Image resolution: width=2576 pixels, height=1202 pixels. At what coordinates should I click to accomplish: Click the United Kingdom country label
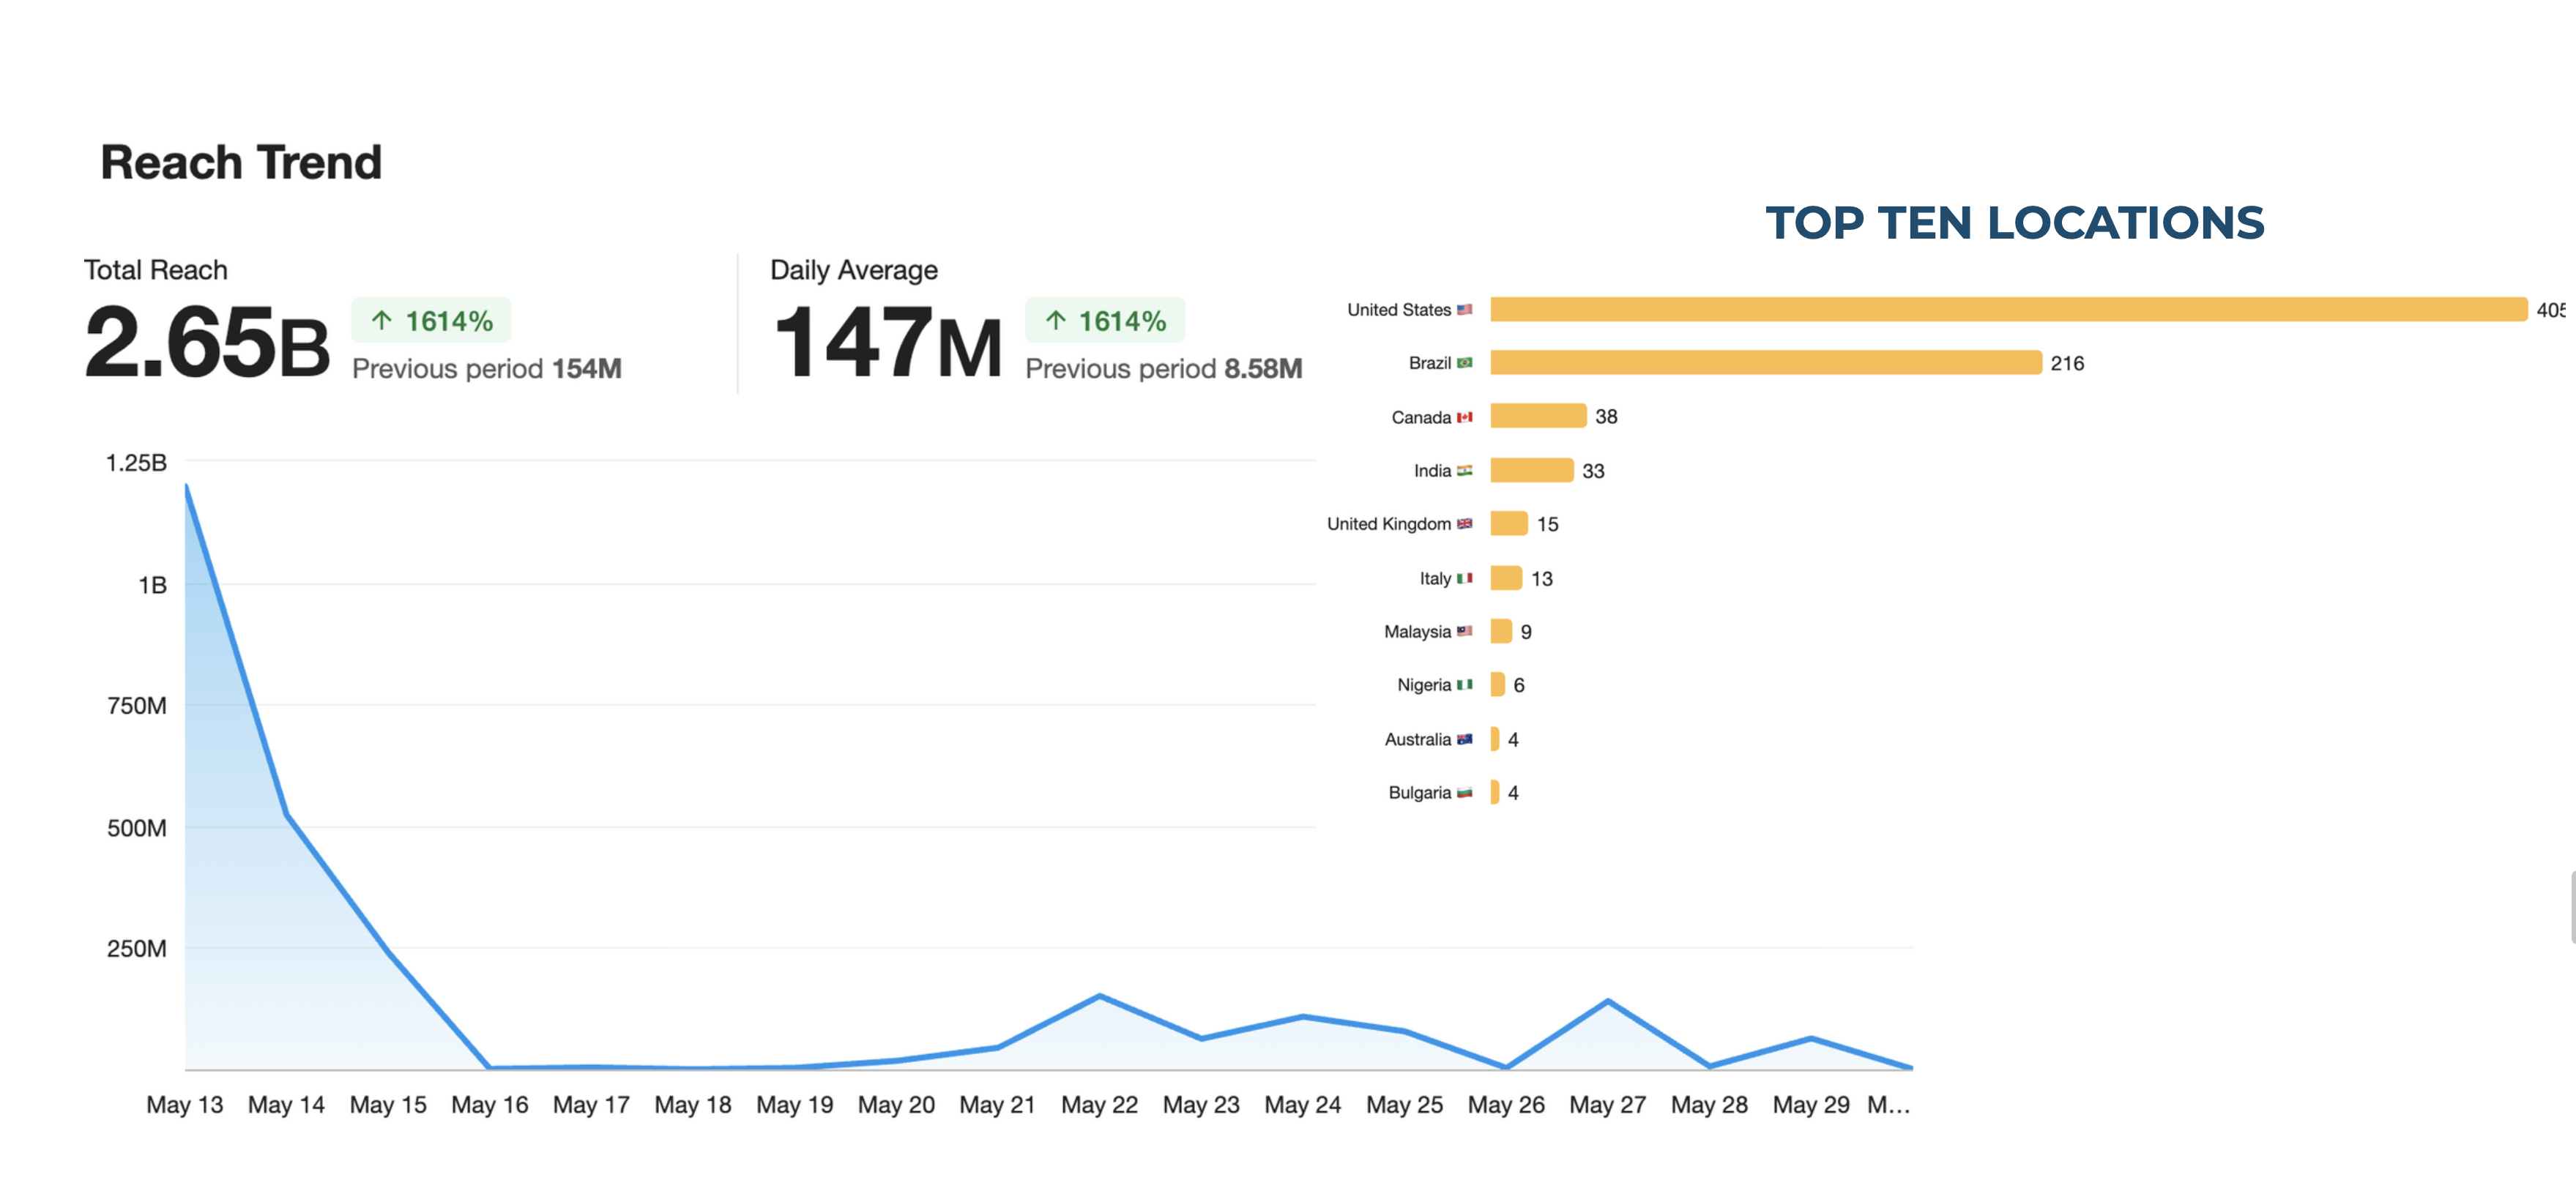tap(1388, 524)
